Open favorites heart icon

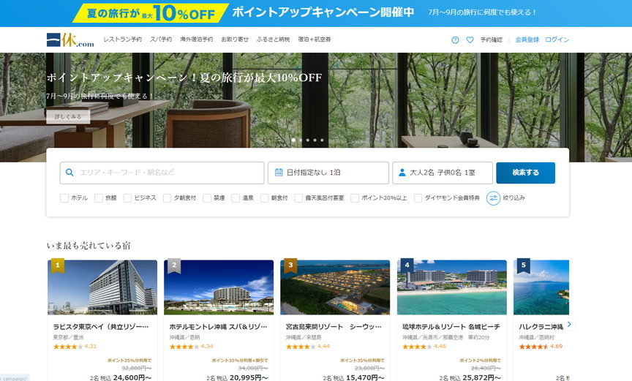tap(470, 40)
